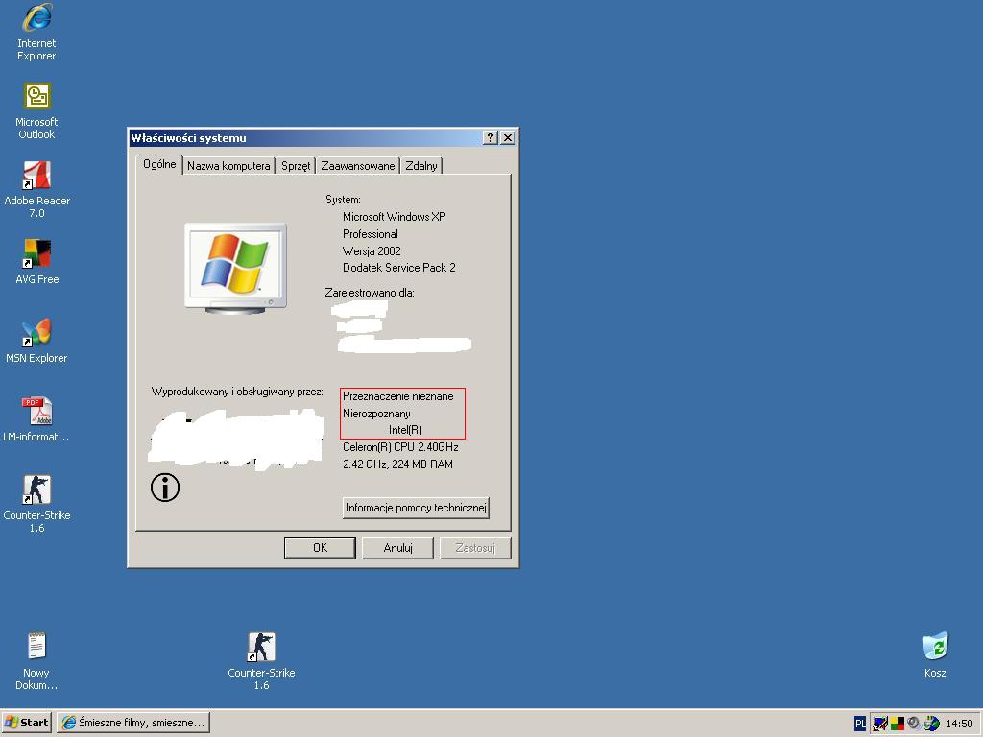
Task: Click the 'Zarejestrowano dla:' label
Action: [370, 293]
